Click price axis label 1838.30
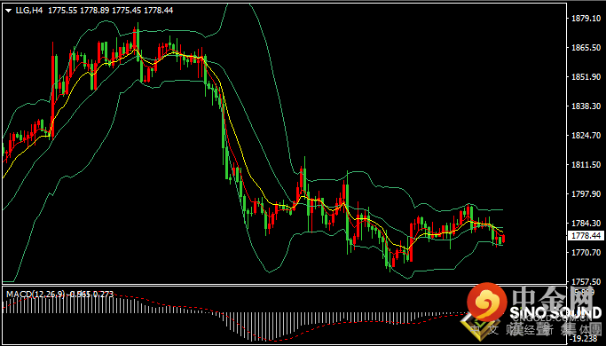Viewport: 606px width, 346px height. 586,106
